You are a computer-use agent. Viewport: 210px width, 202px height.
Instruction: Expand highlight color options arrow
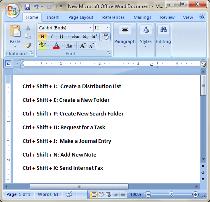coord(49,45)
